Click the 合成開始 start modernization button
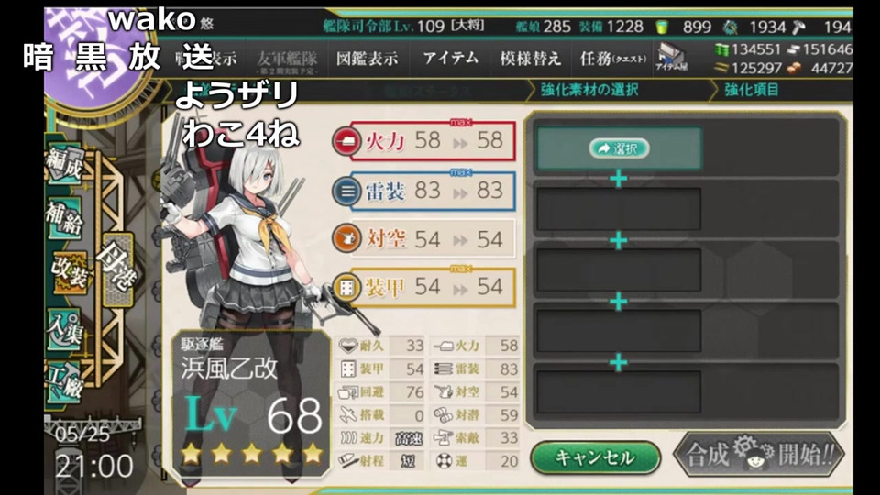This screenshot has width=880, height=495. 759,455
